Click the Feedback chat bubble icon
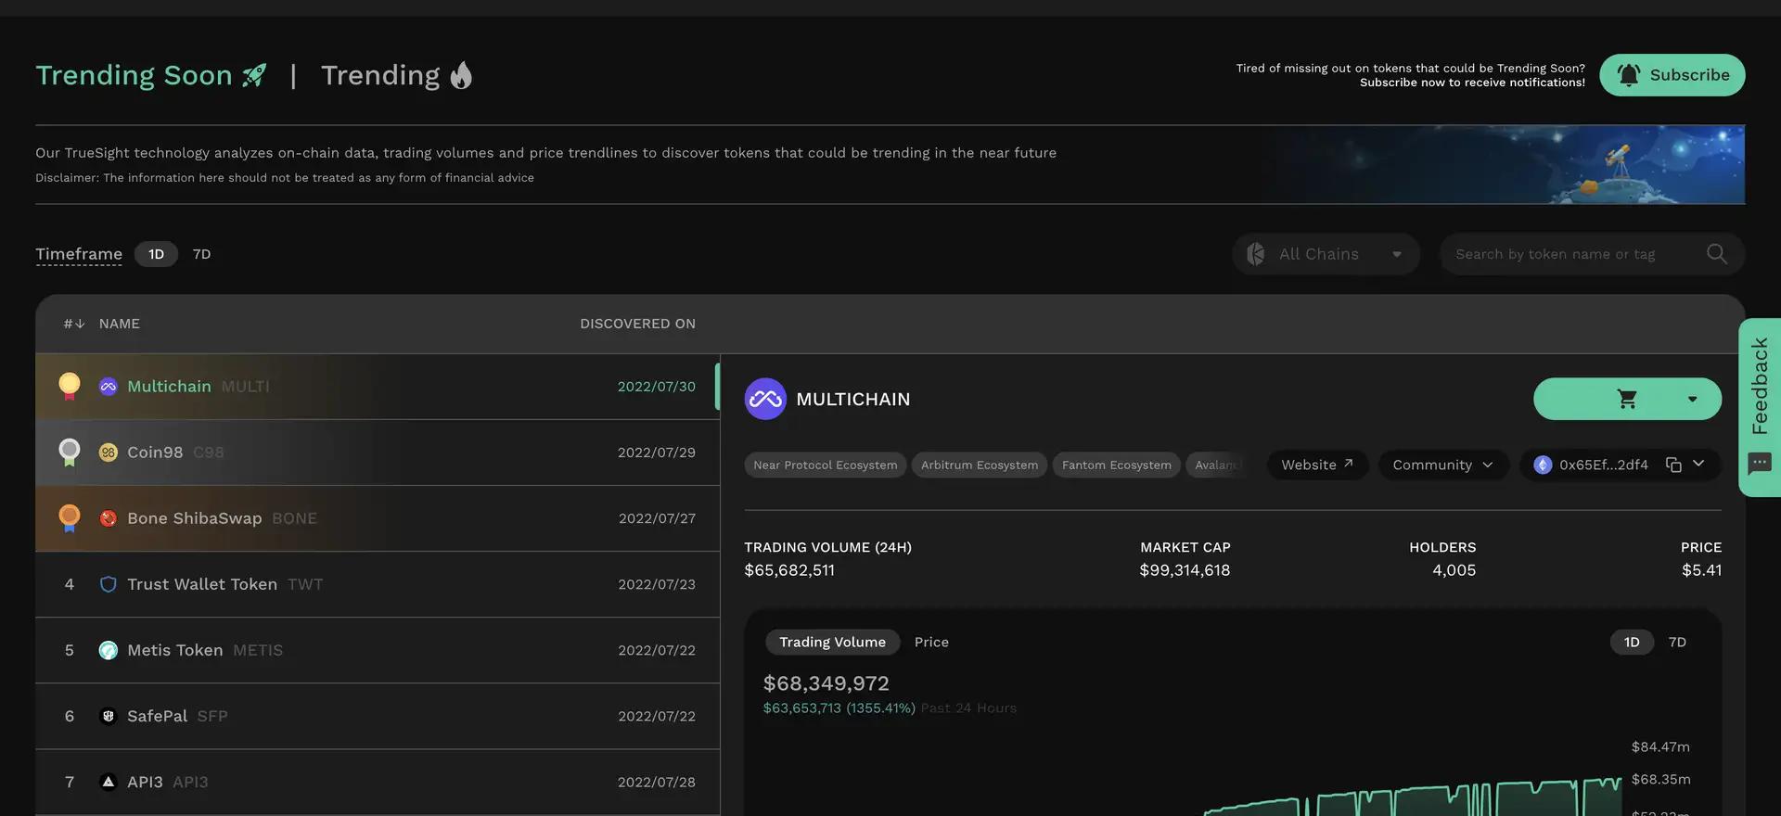The image size is (1781, 816). coord(1760,464)
